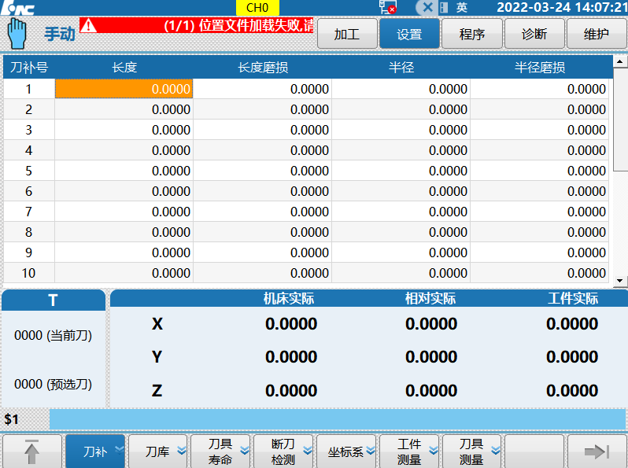Click the radius wear cell of row 5

(540, 171)
